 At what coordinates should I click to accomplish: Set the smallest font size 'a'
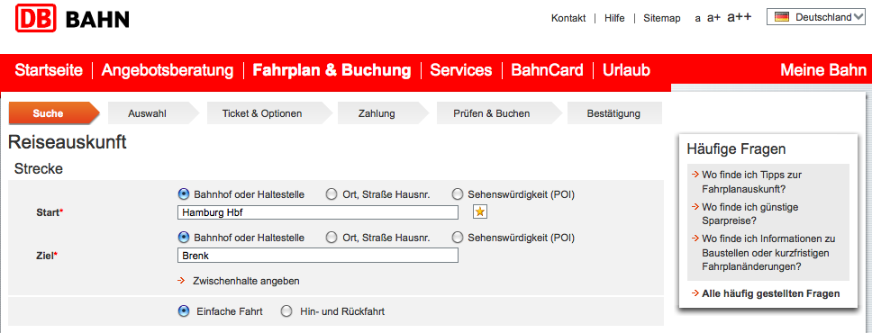pyautogui.click(x=698, y=18)
